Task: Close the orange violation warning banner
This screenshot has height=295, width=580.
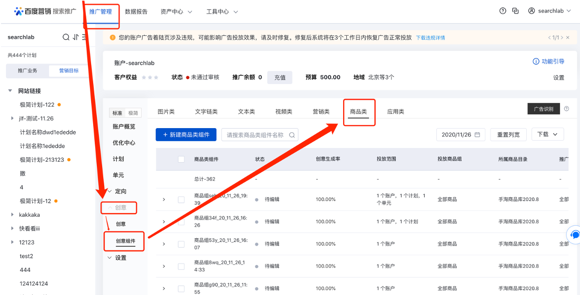Action: (x=567, y=38)
